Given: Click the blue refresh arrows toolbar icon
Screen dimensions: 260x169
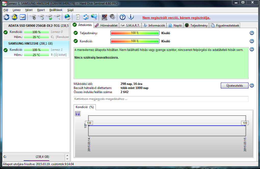Looking at the screenshot, I should 6,17.
